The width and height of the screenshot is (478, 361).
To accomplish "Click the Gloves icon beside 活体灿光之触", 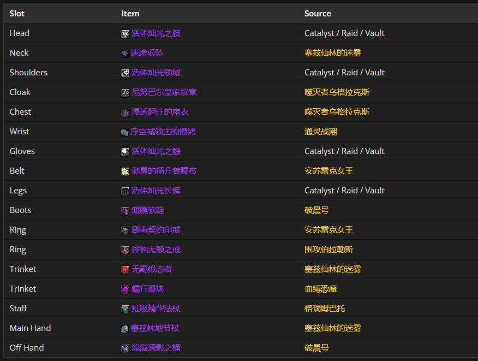I will coord(124,151).
